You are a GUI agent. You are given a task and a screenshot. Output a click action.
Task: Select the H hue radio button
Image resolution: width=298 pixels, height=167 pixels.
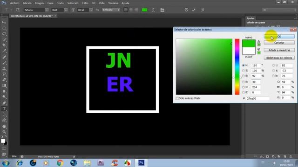click(x=244, y=65)
